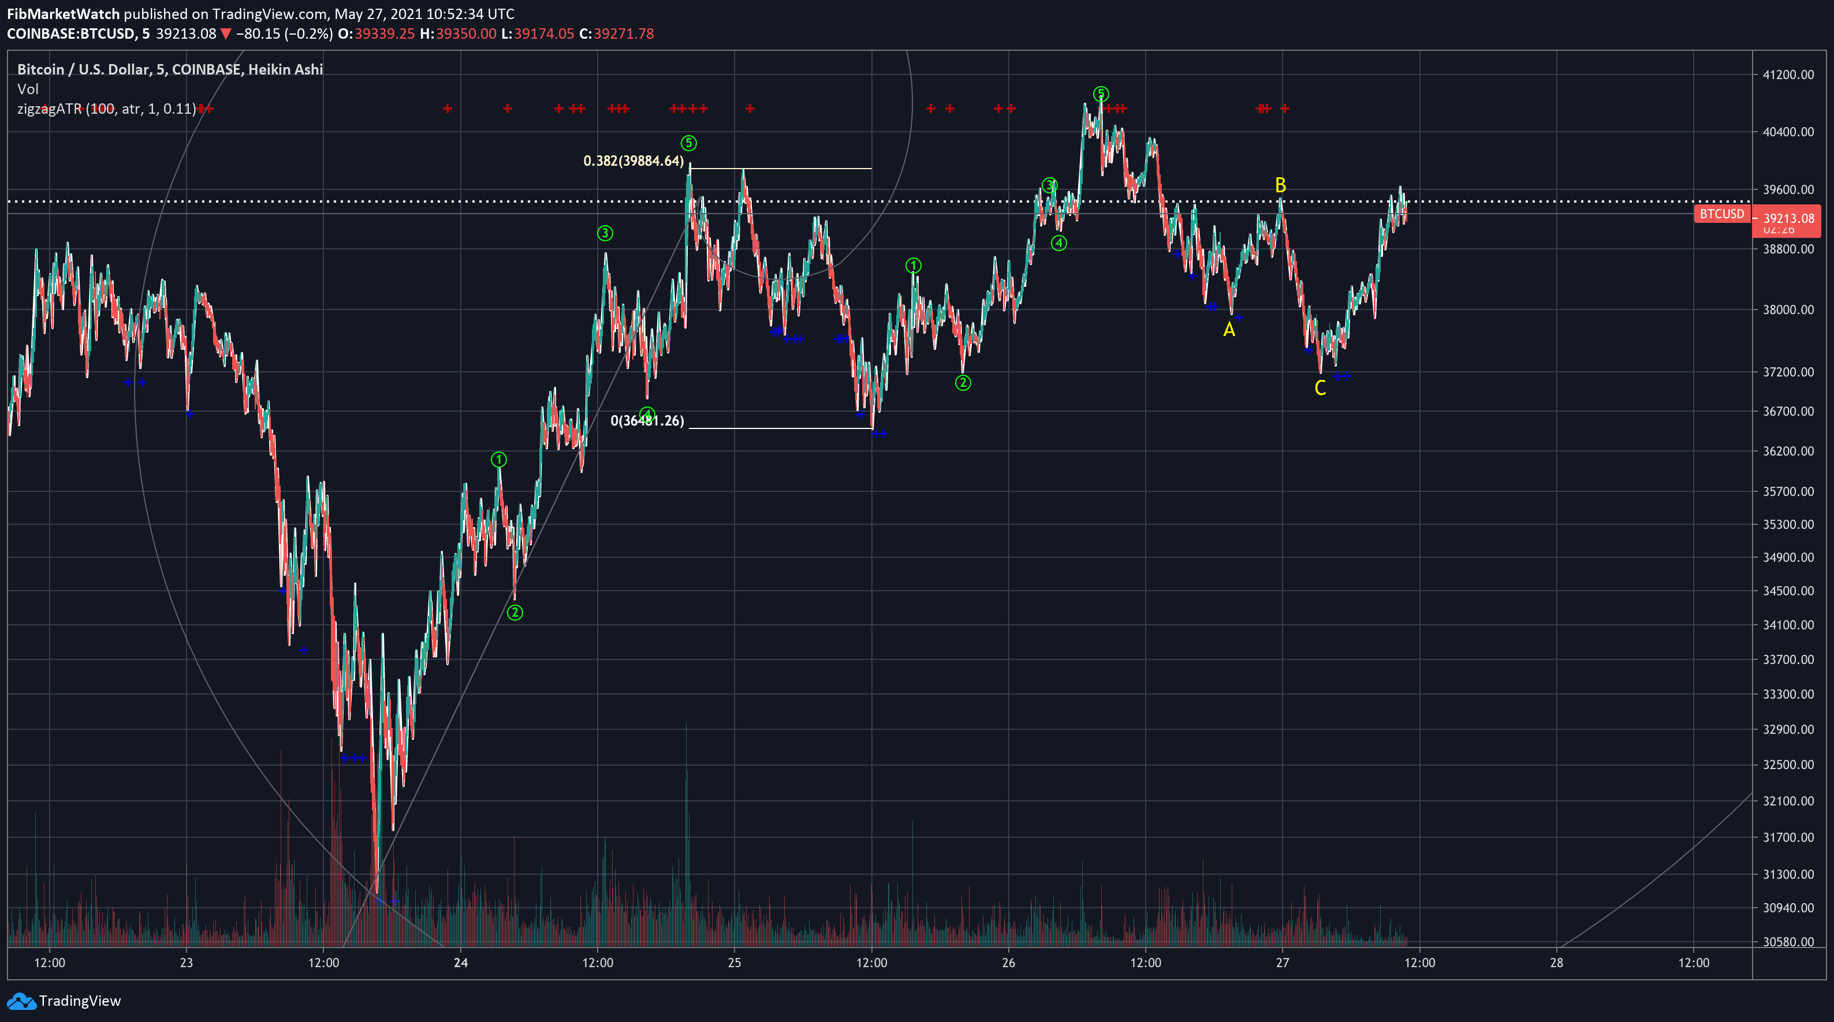Click the 0(36481.26) Fibonacci label

pos(647,420)
